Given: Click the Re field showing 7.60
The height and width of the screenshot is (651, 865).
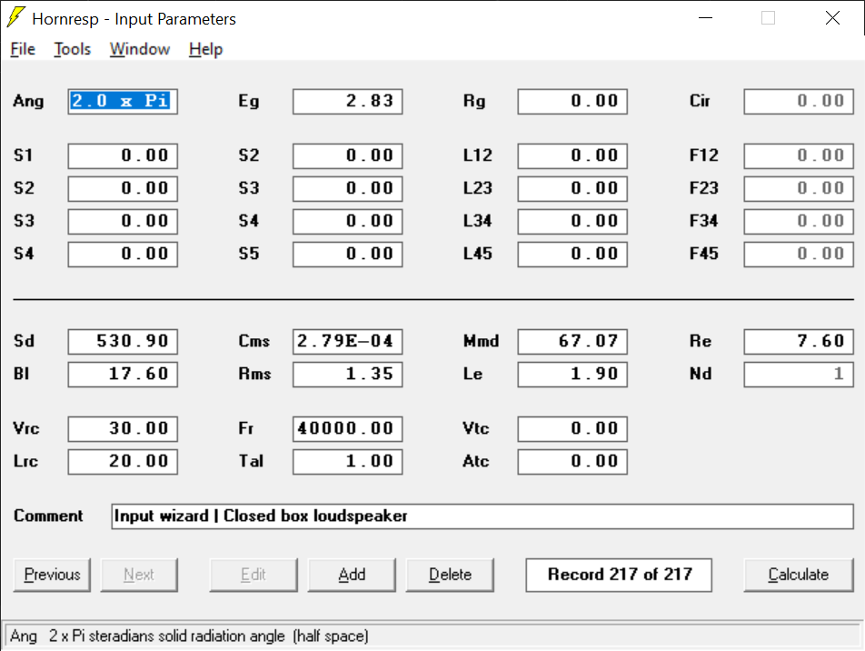Looking at the screenshot, I should 799,342.
